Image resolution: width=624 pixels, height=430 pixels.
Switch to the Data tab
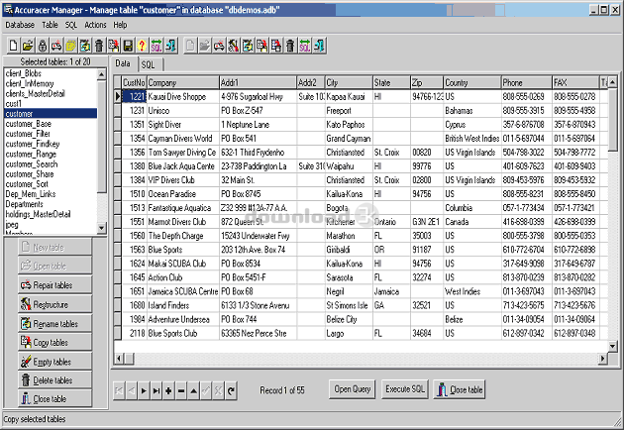point(124,63)
